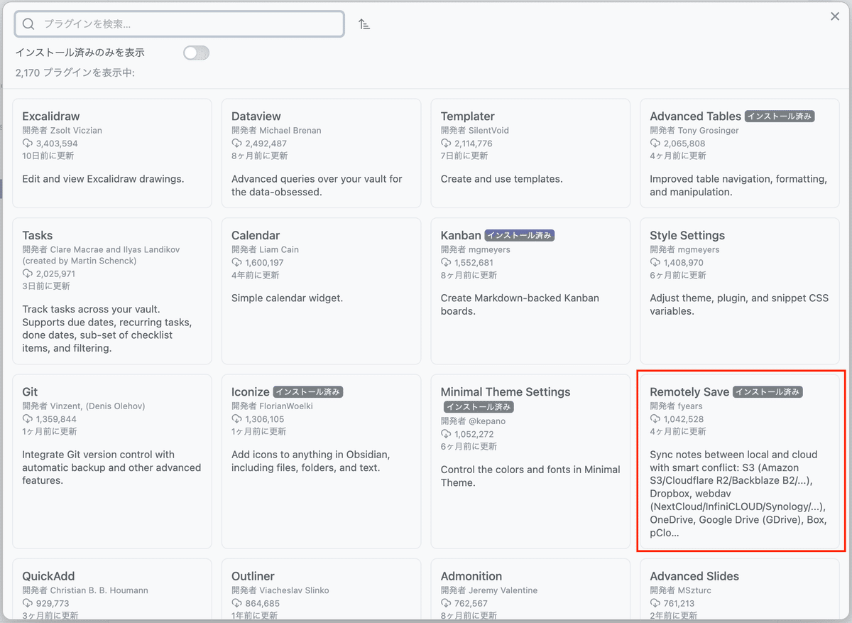The width and height of the screenshot is (852, 623).
Task: Toggle show installed plugins only switch
Action: (196, 53)
